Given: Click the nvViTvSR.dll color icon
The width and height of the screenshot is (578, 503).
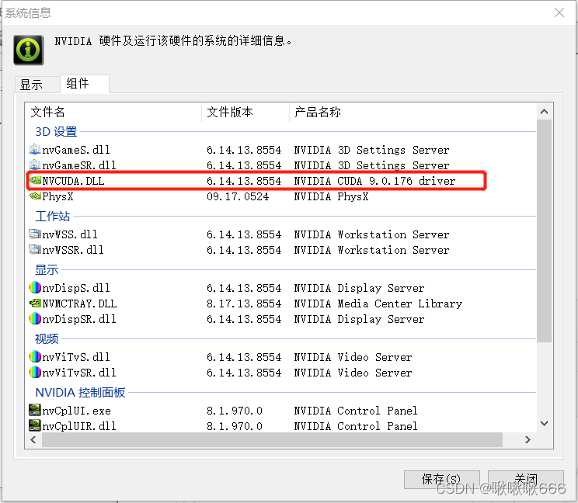Looking at the screenshot, I should click(35, 372).
